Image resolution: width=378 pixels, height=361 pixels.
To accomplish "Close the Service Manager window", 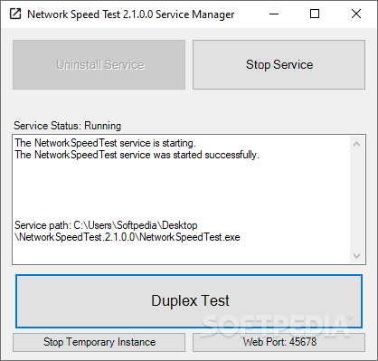I will pyautogui.click(x=356, y=14).
